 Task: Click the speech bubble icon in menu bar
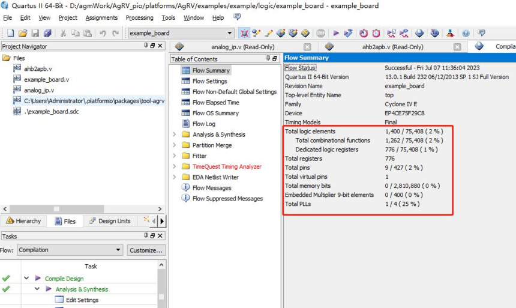[x=237, y=17]
